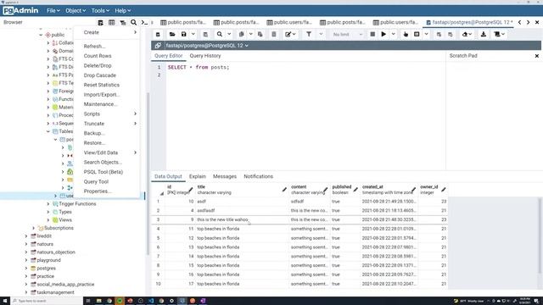Click the Filtered Rows icon in Browser header
This screenshot has height=305, width=543.
(122, 23)
